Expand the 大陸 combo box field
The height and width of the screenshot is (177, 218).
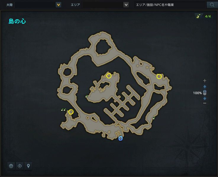[x=38, y=5]
